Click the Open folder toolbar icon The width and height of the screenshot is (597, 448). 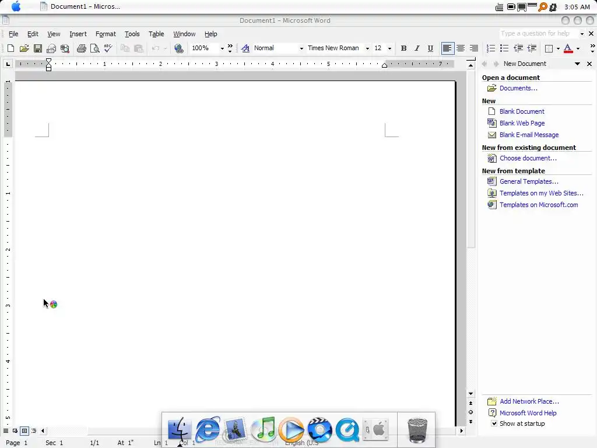pyautogui.click(x=24, y=48)
